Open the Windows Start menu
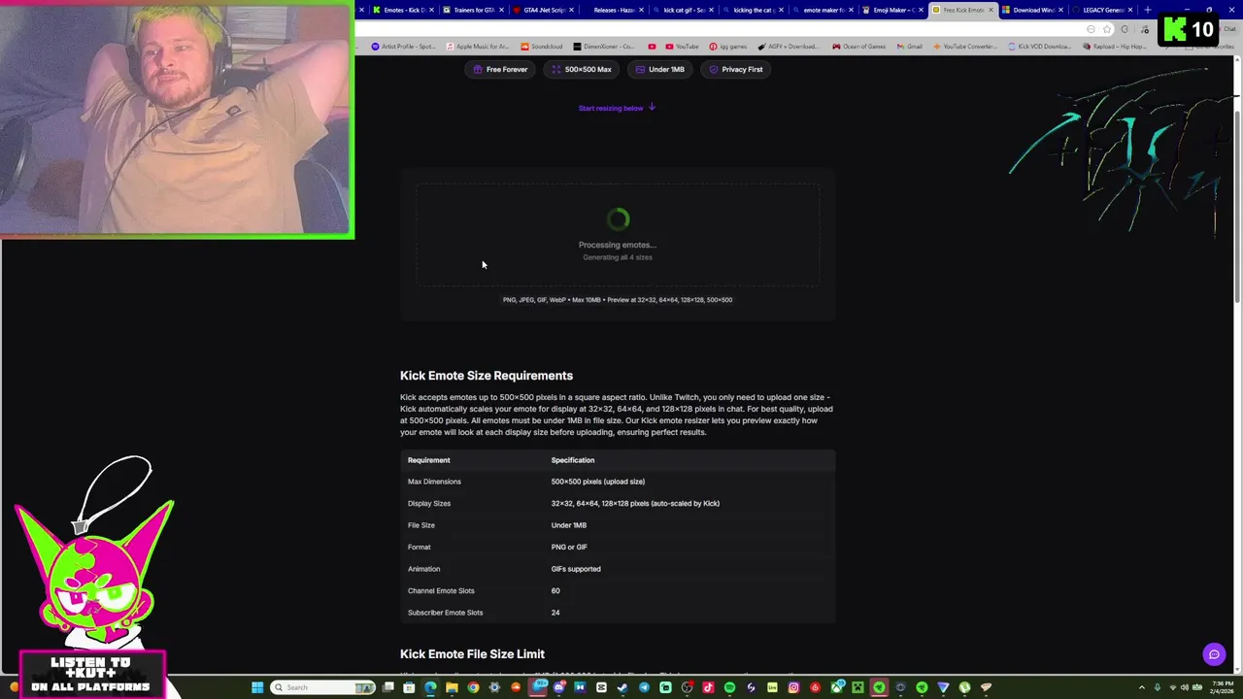This screenshot has width=1243, height=699. (x=258, y=687)
